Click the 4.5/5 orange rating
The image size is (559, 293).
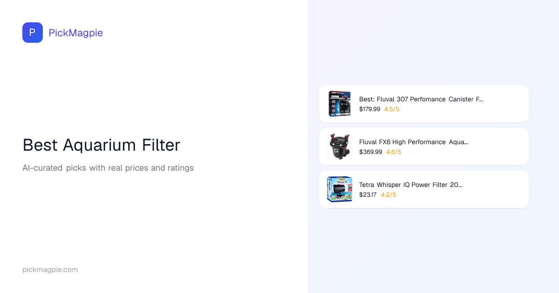pos(392,109)
